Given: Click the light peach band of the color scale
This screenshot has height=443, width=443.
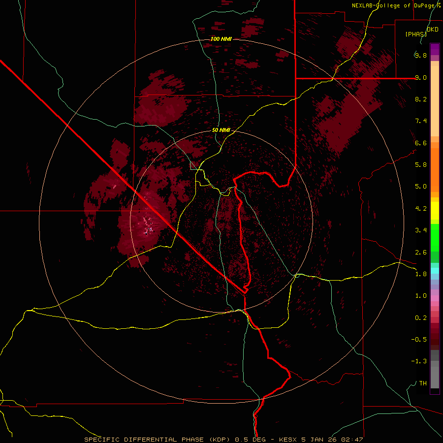Looking at the screenshot, I should coord(435,101).
